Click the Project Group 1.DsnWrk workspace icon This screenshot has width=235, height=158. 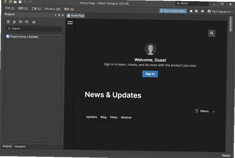click(x=8, y=37)
